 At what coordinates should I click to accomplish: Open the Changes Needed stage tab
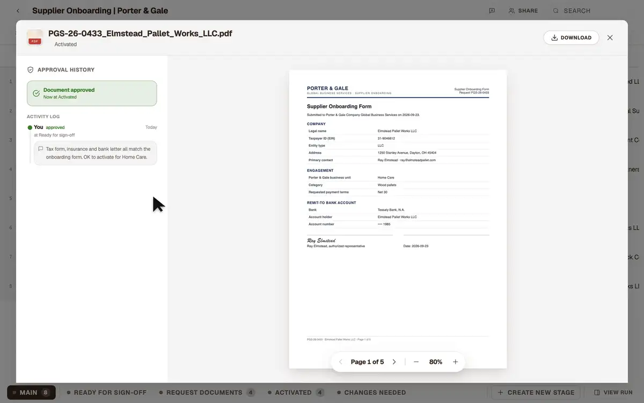(x=371, y=392)
